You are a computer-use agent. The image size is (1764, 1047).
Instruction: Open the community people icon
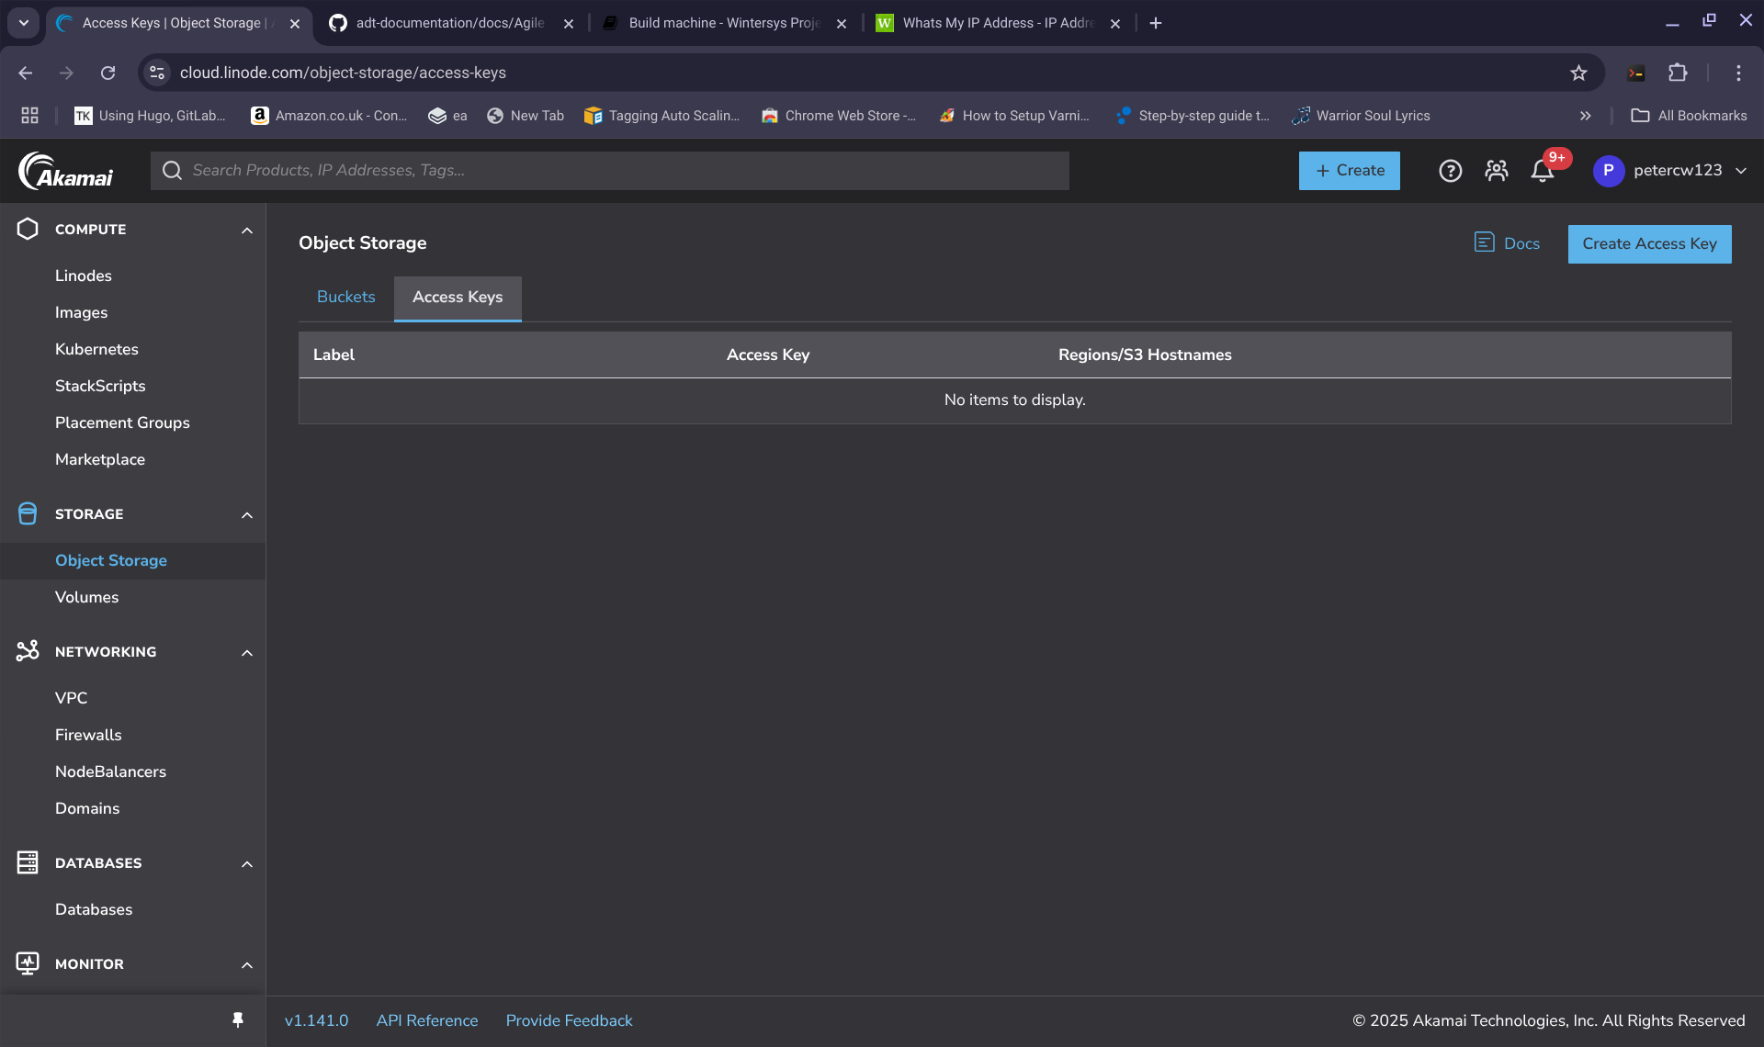click(x=1496, y=171)
